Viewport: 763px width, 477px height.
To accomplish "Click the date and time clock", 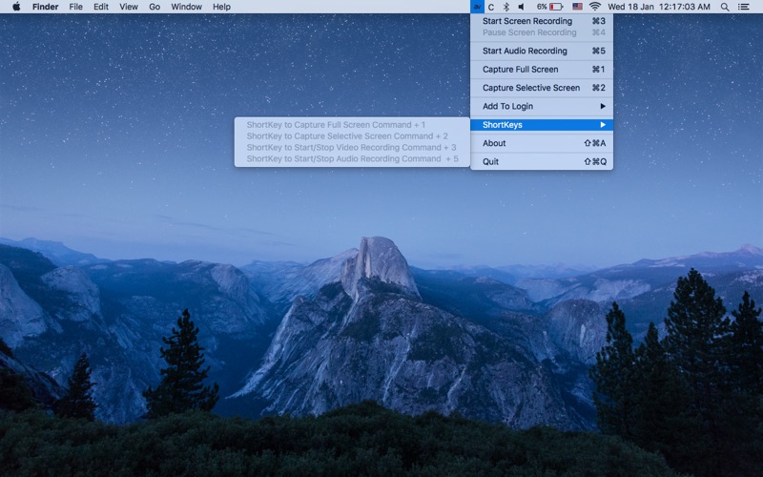I will [x=659, y=7].
